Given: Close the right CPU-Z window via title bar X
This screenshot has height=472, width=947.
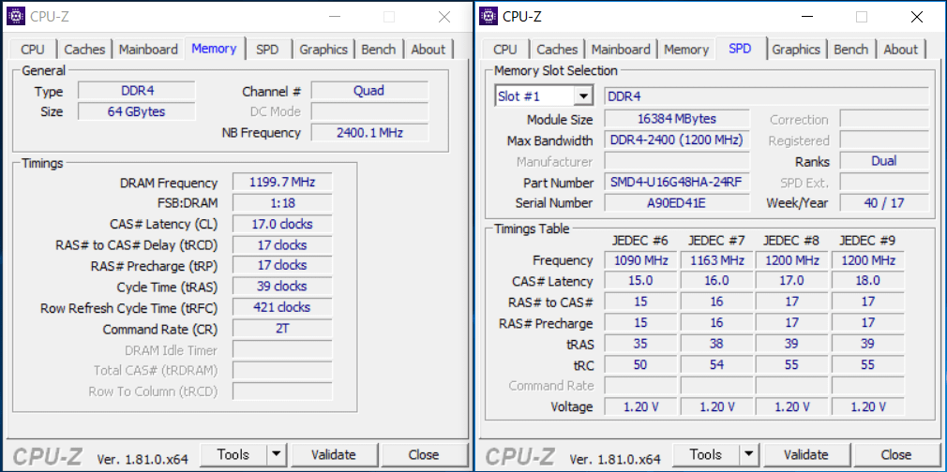Looking at the screenshot, I should 917,17.
